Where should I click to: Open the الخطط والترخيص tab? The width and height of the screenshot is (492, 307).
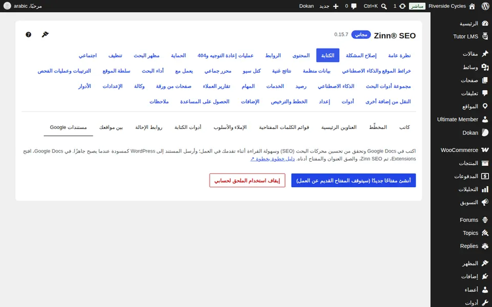tap(289, 101)
